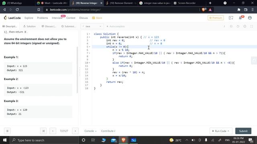Switch to Remove Element browser tab
This screenshot has width=257, height=144.
tap(121, 3)
